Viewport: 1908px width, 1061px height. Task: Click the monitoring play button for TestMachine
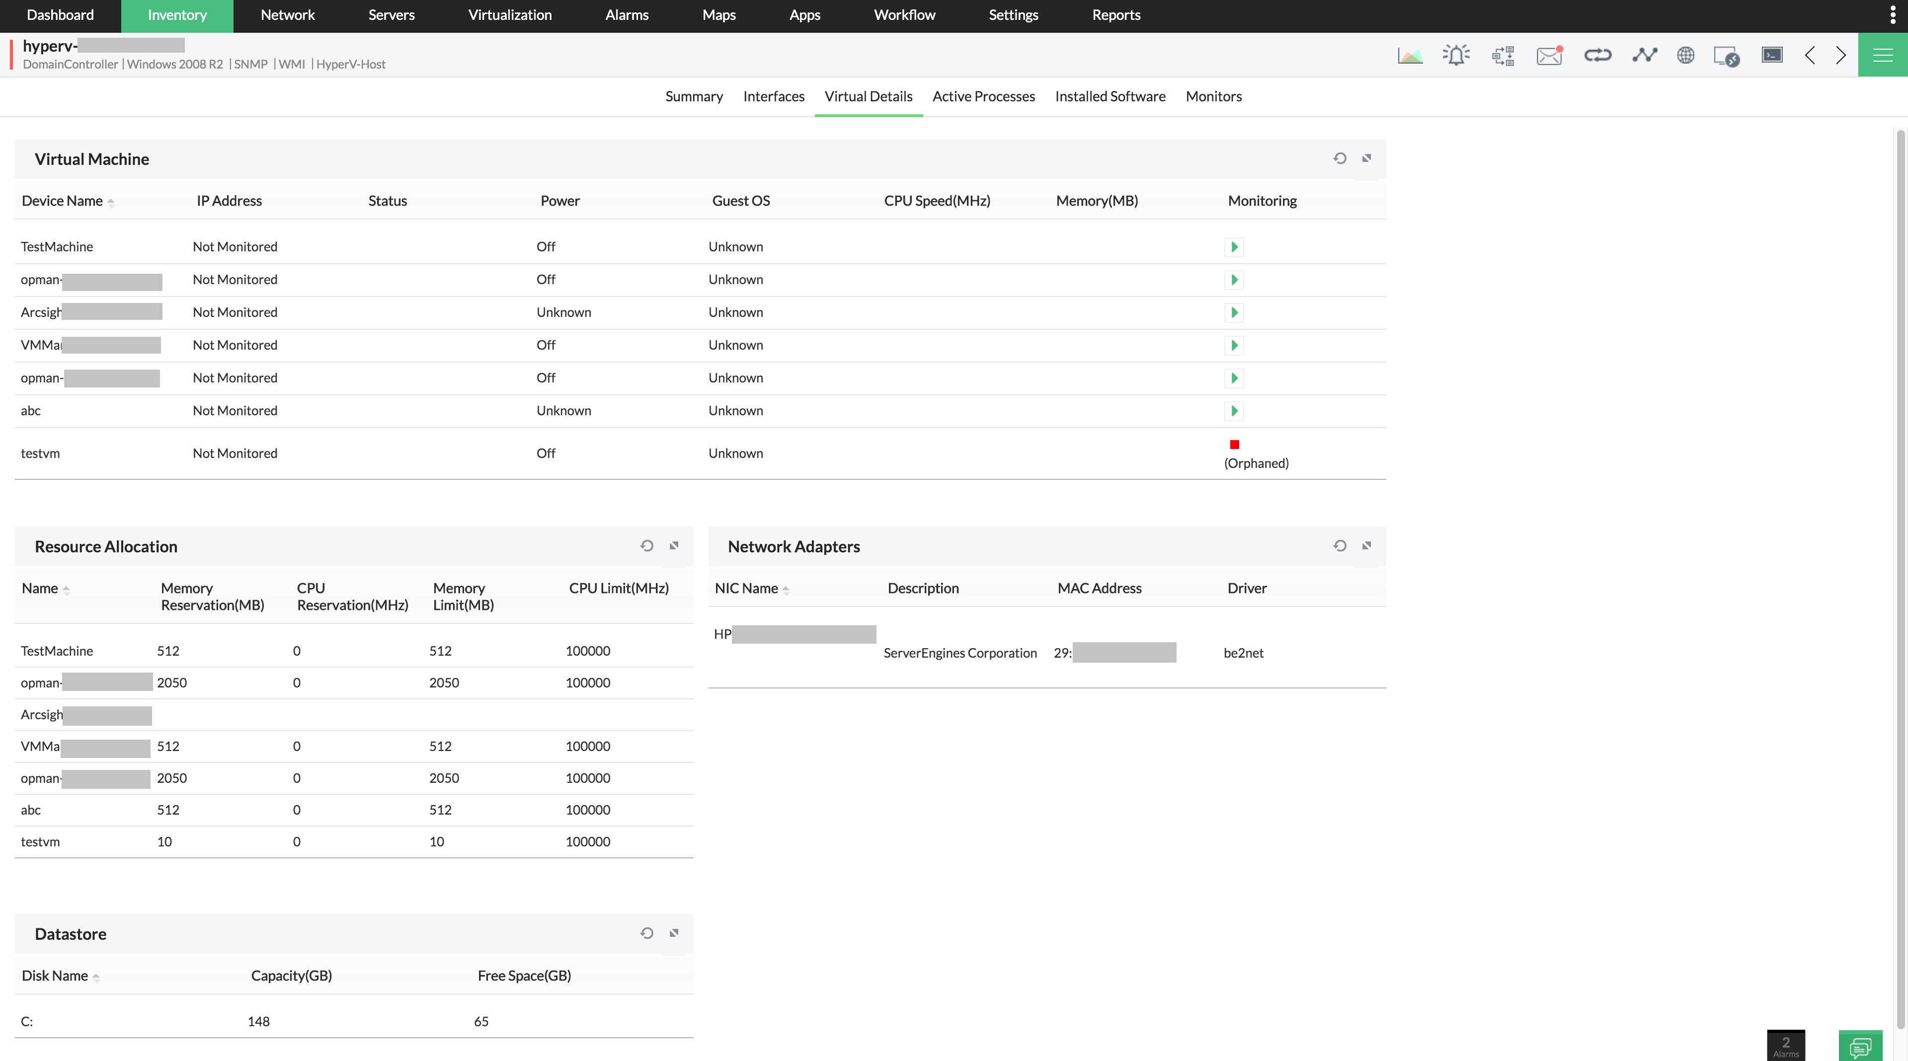tap(1234, 246)
